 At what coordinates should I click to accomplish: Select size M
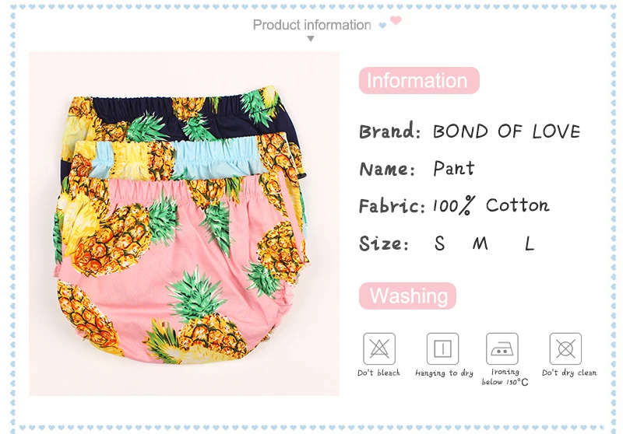[x=480, y=243]
